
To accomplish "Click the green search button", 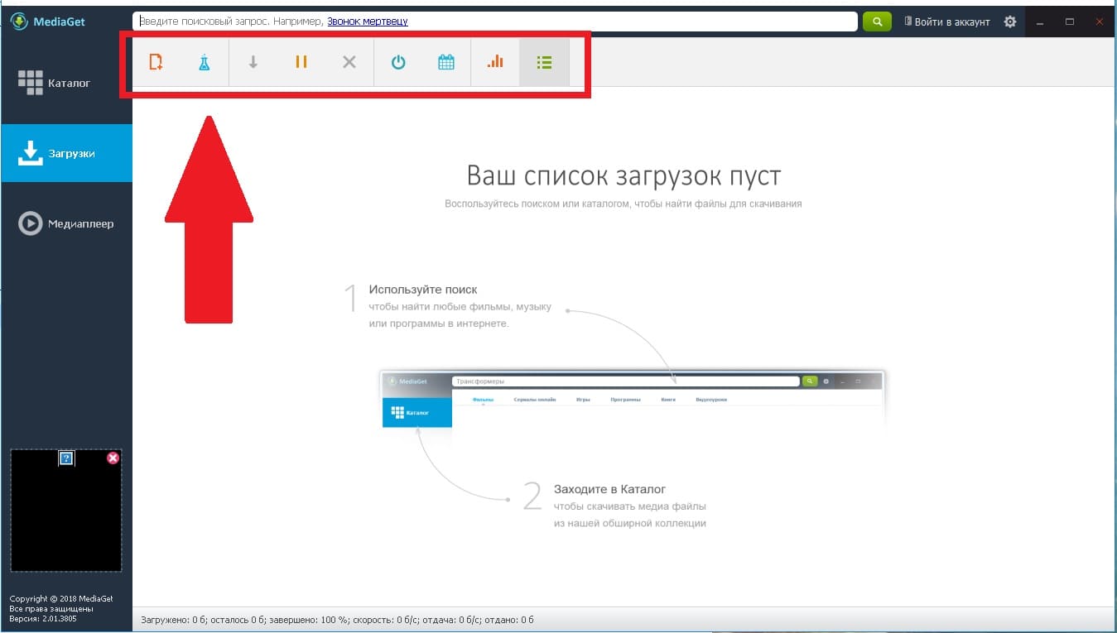I will 877,22.
